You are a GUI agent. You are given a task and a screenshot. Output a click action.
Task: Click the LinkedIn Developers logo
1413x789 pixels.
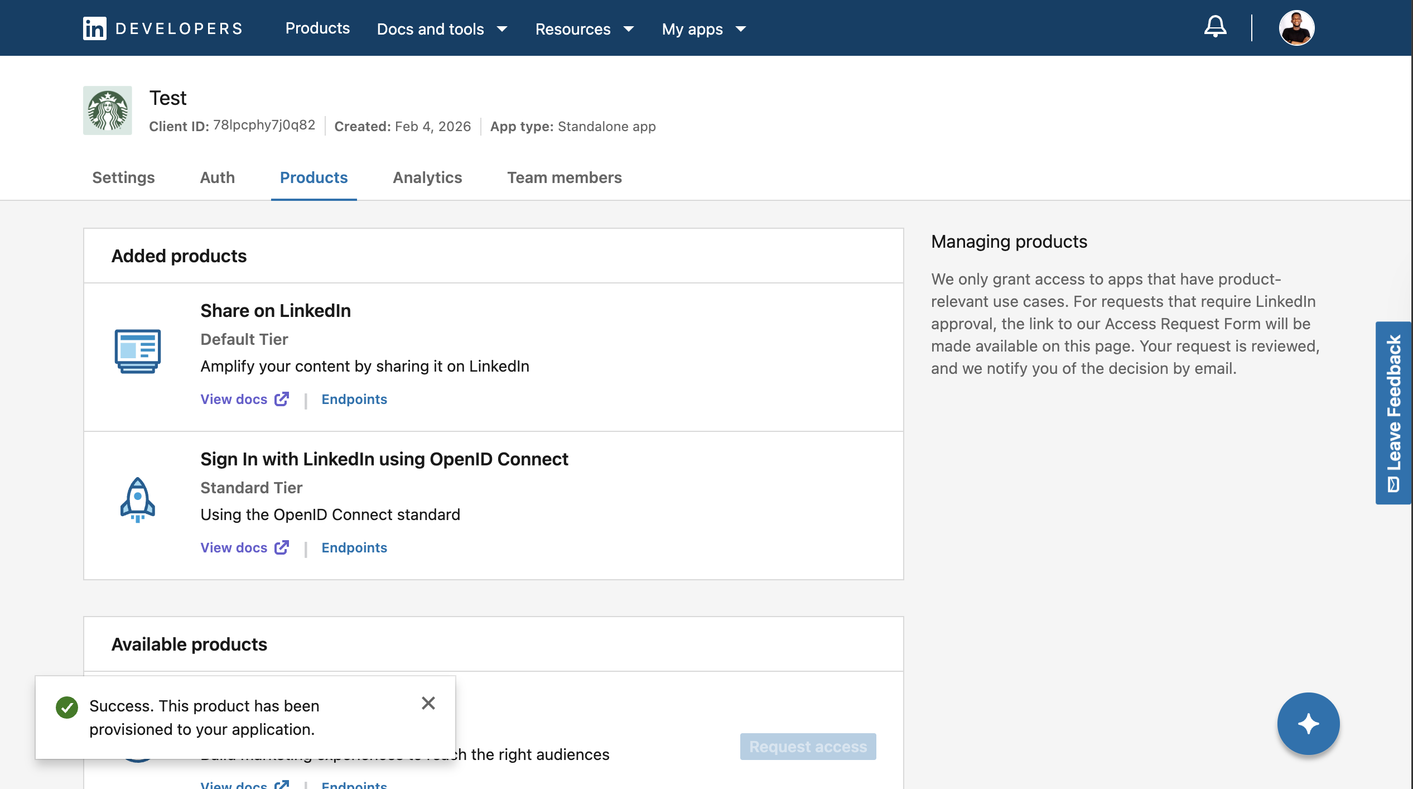point(162,28)
